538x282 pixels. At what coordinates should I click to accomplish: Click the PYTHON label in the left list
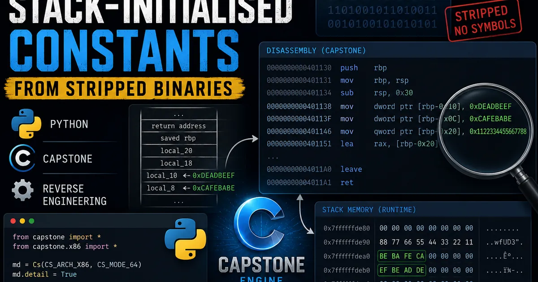click(x=69, y=124)
